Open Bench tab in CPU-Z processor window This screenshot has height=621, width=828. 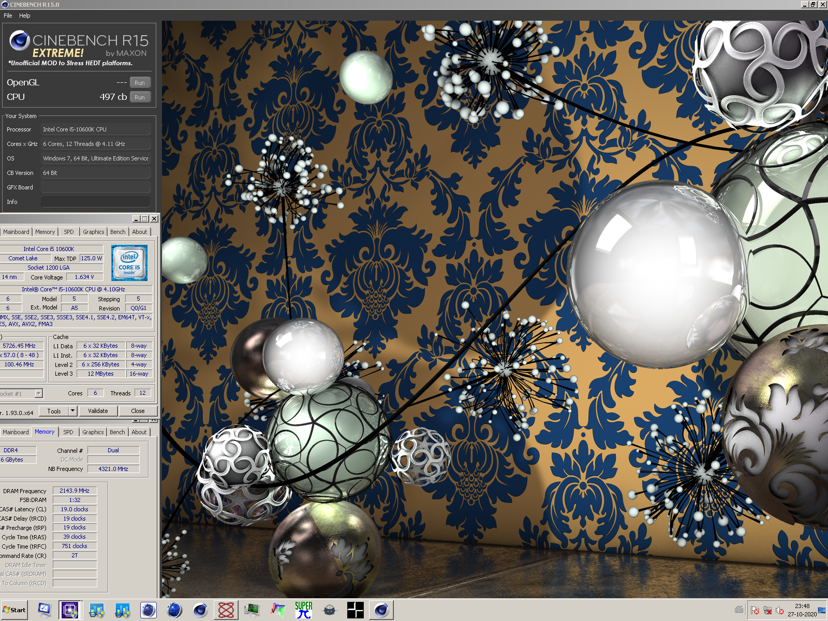(118, 232)
